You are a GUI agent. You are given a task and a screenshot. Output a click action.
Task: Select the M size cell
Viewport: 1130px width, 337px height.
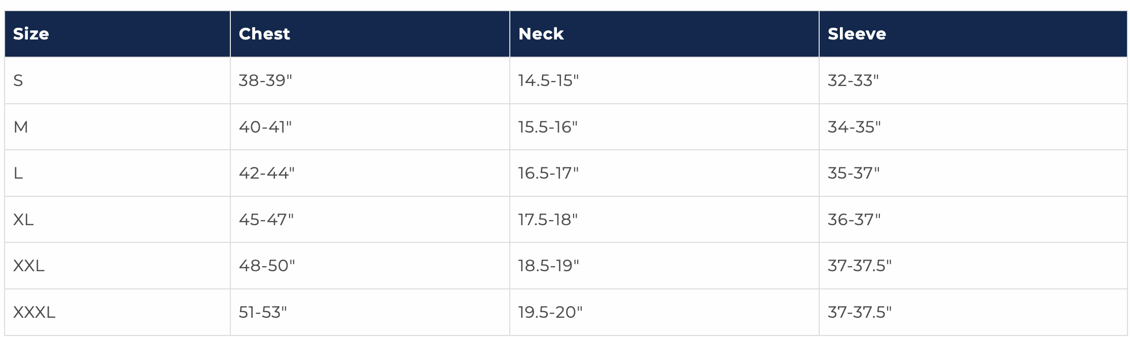tap(21, 127)
